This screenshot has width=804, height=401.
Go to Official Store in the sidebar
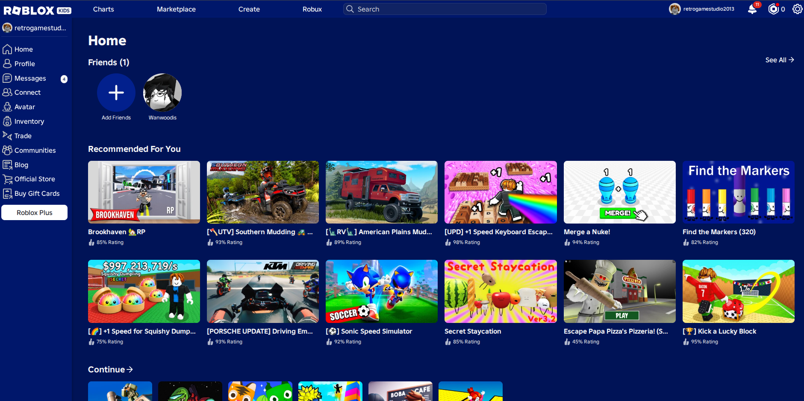click(35, 179)
